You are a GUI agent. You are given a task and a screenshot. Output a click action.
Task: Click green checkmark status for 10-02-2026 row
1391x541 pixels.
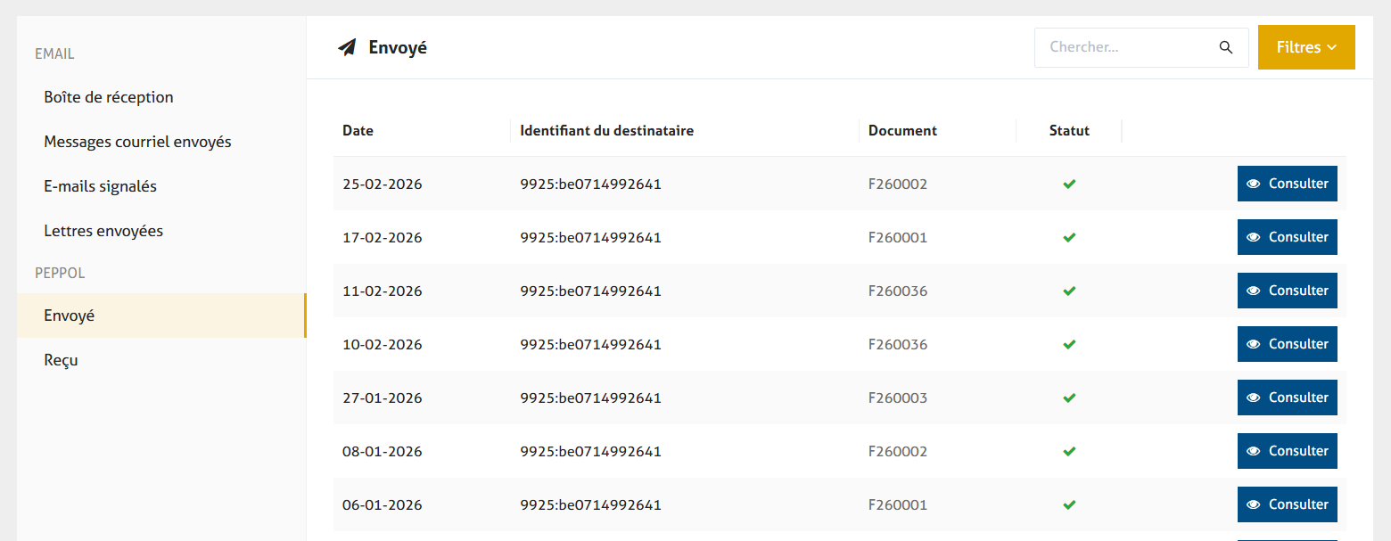pyautogui.click(x=1069, y=345)
